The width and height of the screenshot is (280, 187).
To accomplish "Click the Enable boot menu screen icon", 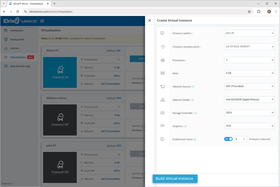I will point(162,139).
